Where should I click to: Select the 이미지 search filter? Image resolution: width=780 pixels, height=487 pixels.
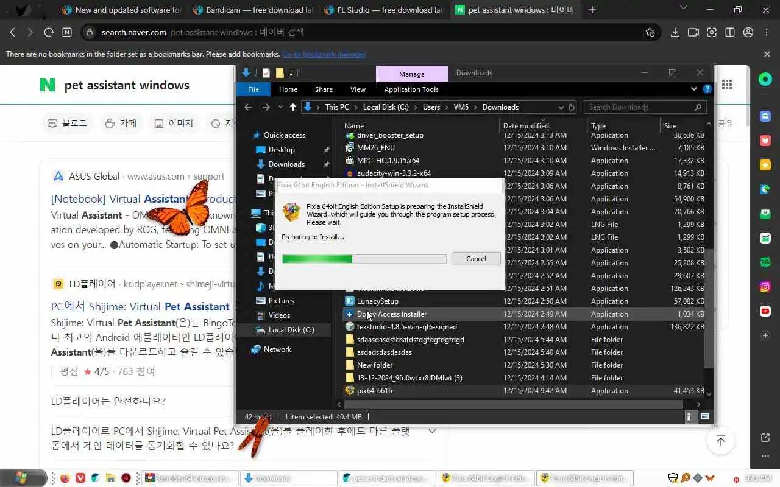(174, 123)
